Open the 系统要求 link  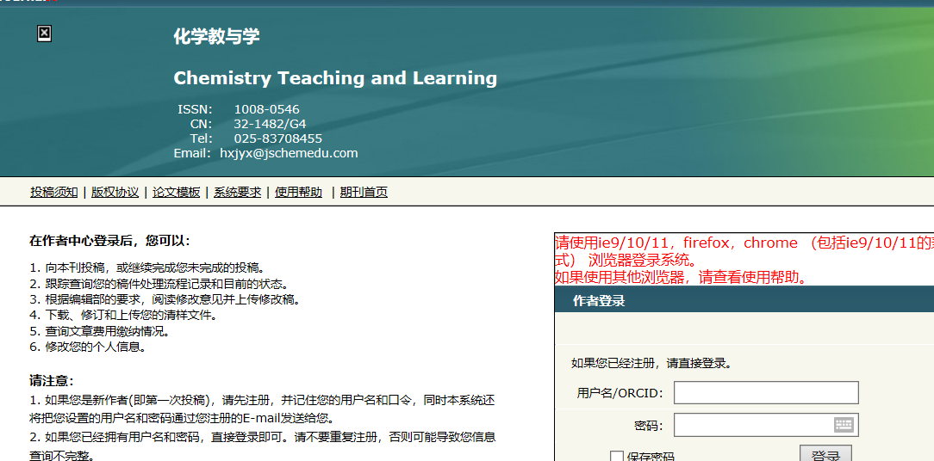pos(238,192)
